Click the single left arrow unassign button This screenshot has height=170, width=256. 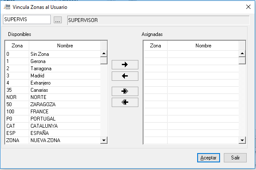124,76
